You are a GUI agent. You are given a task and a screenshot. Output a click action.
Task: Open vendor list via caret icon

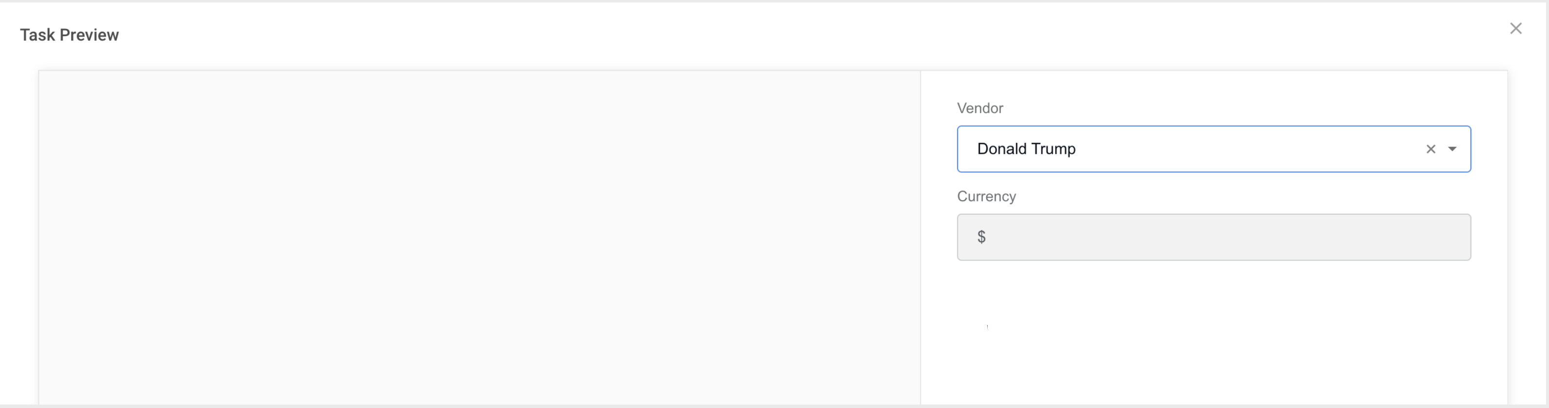point(1452,149)
